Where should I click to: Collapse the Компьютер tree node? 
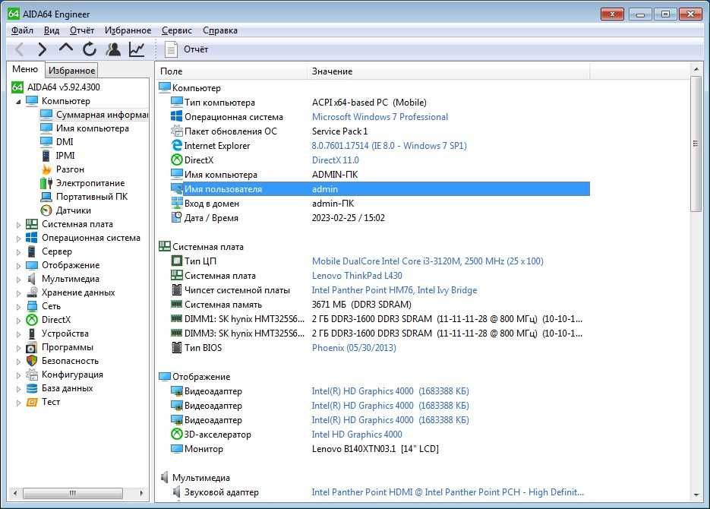[18, 102]
